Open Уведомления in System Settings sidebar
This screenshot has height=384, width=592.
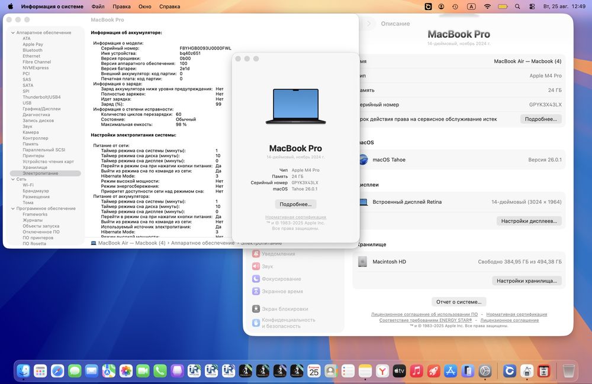(274, 254)
